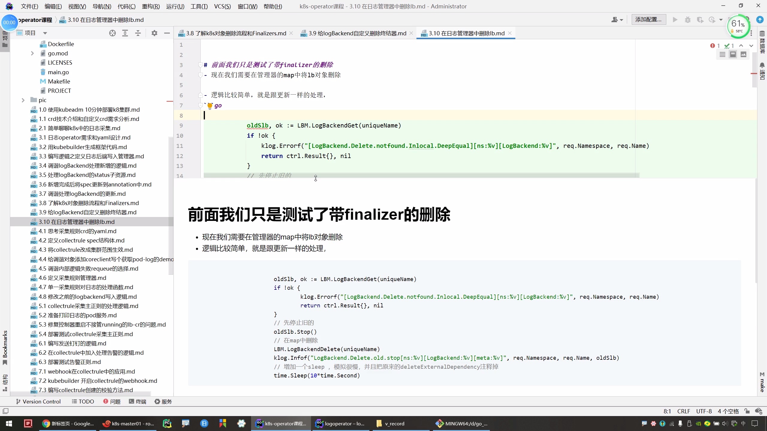Open the 添加配置 run configuration dropdown

tap(648, 19)
